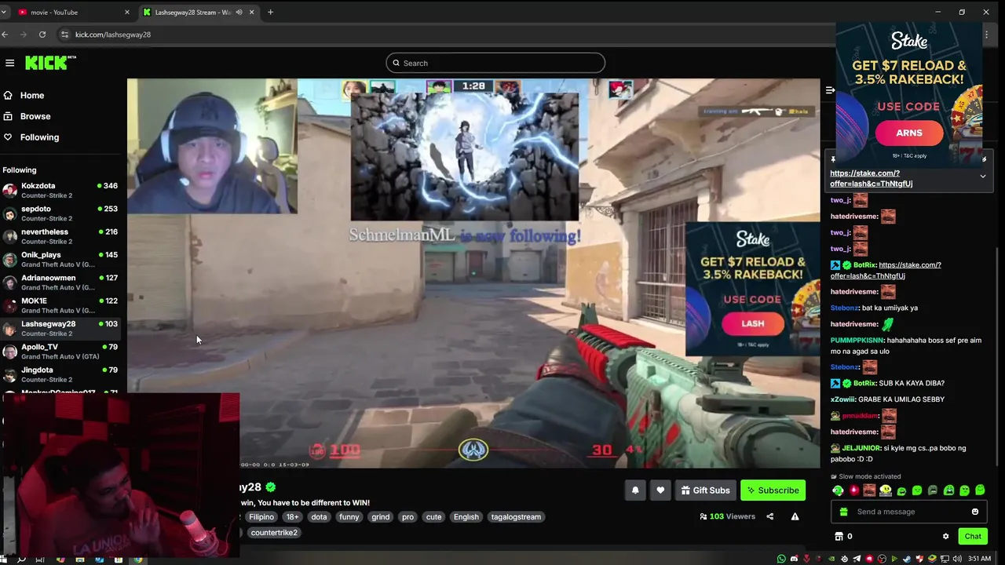Viewport: 1005px width, 565px height.
Task: Click the green Chat send button
Action: 973,536
